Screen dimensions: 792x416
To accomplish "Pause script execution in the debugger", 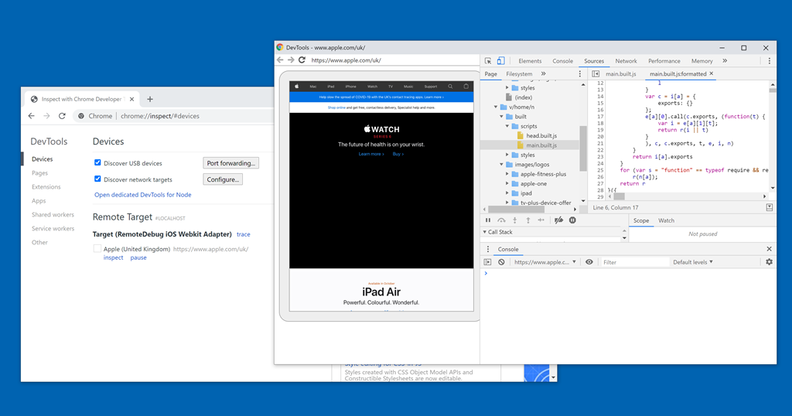I will (x=488, y=220).
